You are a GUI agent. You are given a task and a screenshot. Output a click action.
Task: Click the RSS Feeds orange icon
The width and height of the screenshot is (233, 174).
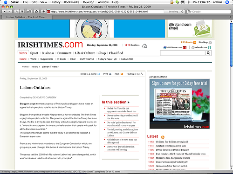pos(195,42)
